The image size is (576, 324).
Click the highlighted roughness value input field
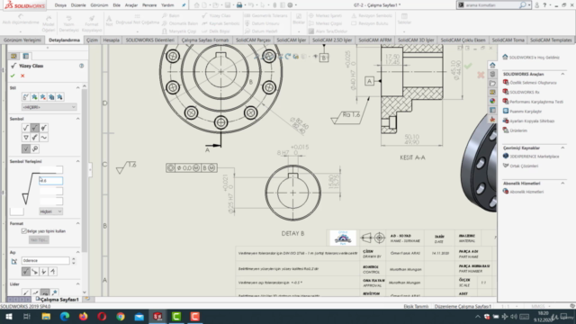(x=50, y=181)
